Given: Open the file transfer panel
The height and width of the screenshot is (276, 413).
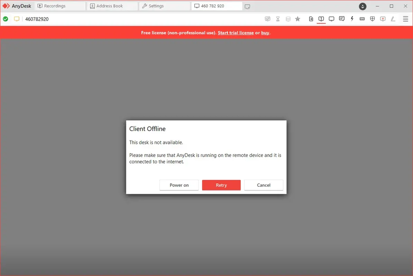Looking at the screenshot, I should 311,19.
